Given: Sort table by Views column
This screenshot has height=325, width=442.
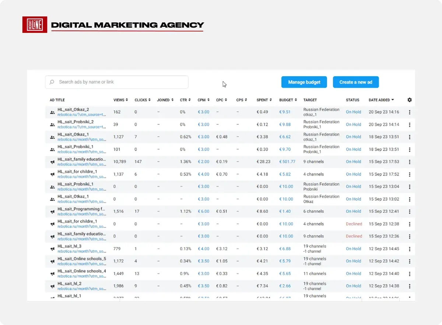Looking at the screenshot, I should point(121,100).
